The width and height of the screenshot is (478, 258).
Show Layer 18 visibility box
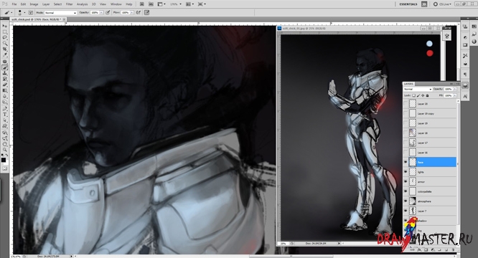[406, 133]
